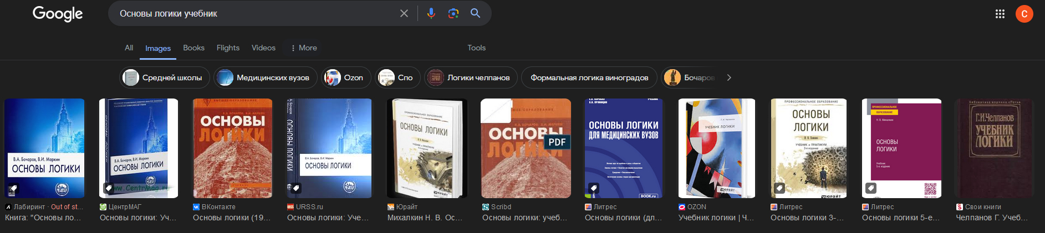Go to the Videos tab
Image resolution: width=1045 pixels, height=233 pixels.
coord(263,48)
